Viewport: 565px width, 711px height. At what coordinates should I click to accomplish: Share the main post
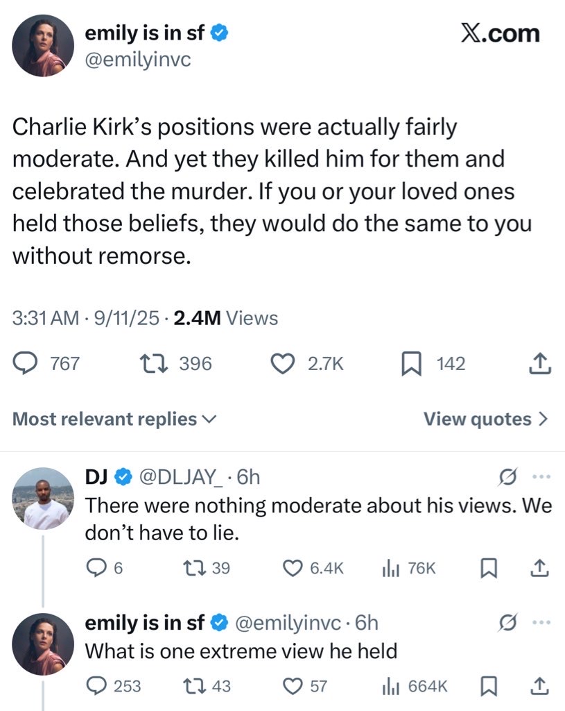[540, 363]
